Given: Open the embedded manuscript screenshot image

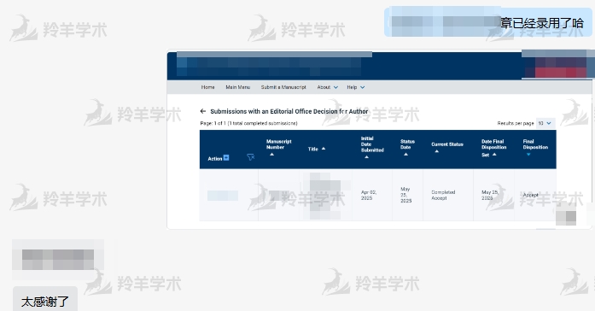Looking at the screenshot, I should tap(380, 140).
